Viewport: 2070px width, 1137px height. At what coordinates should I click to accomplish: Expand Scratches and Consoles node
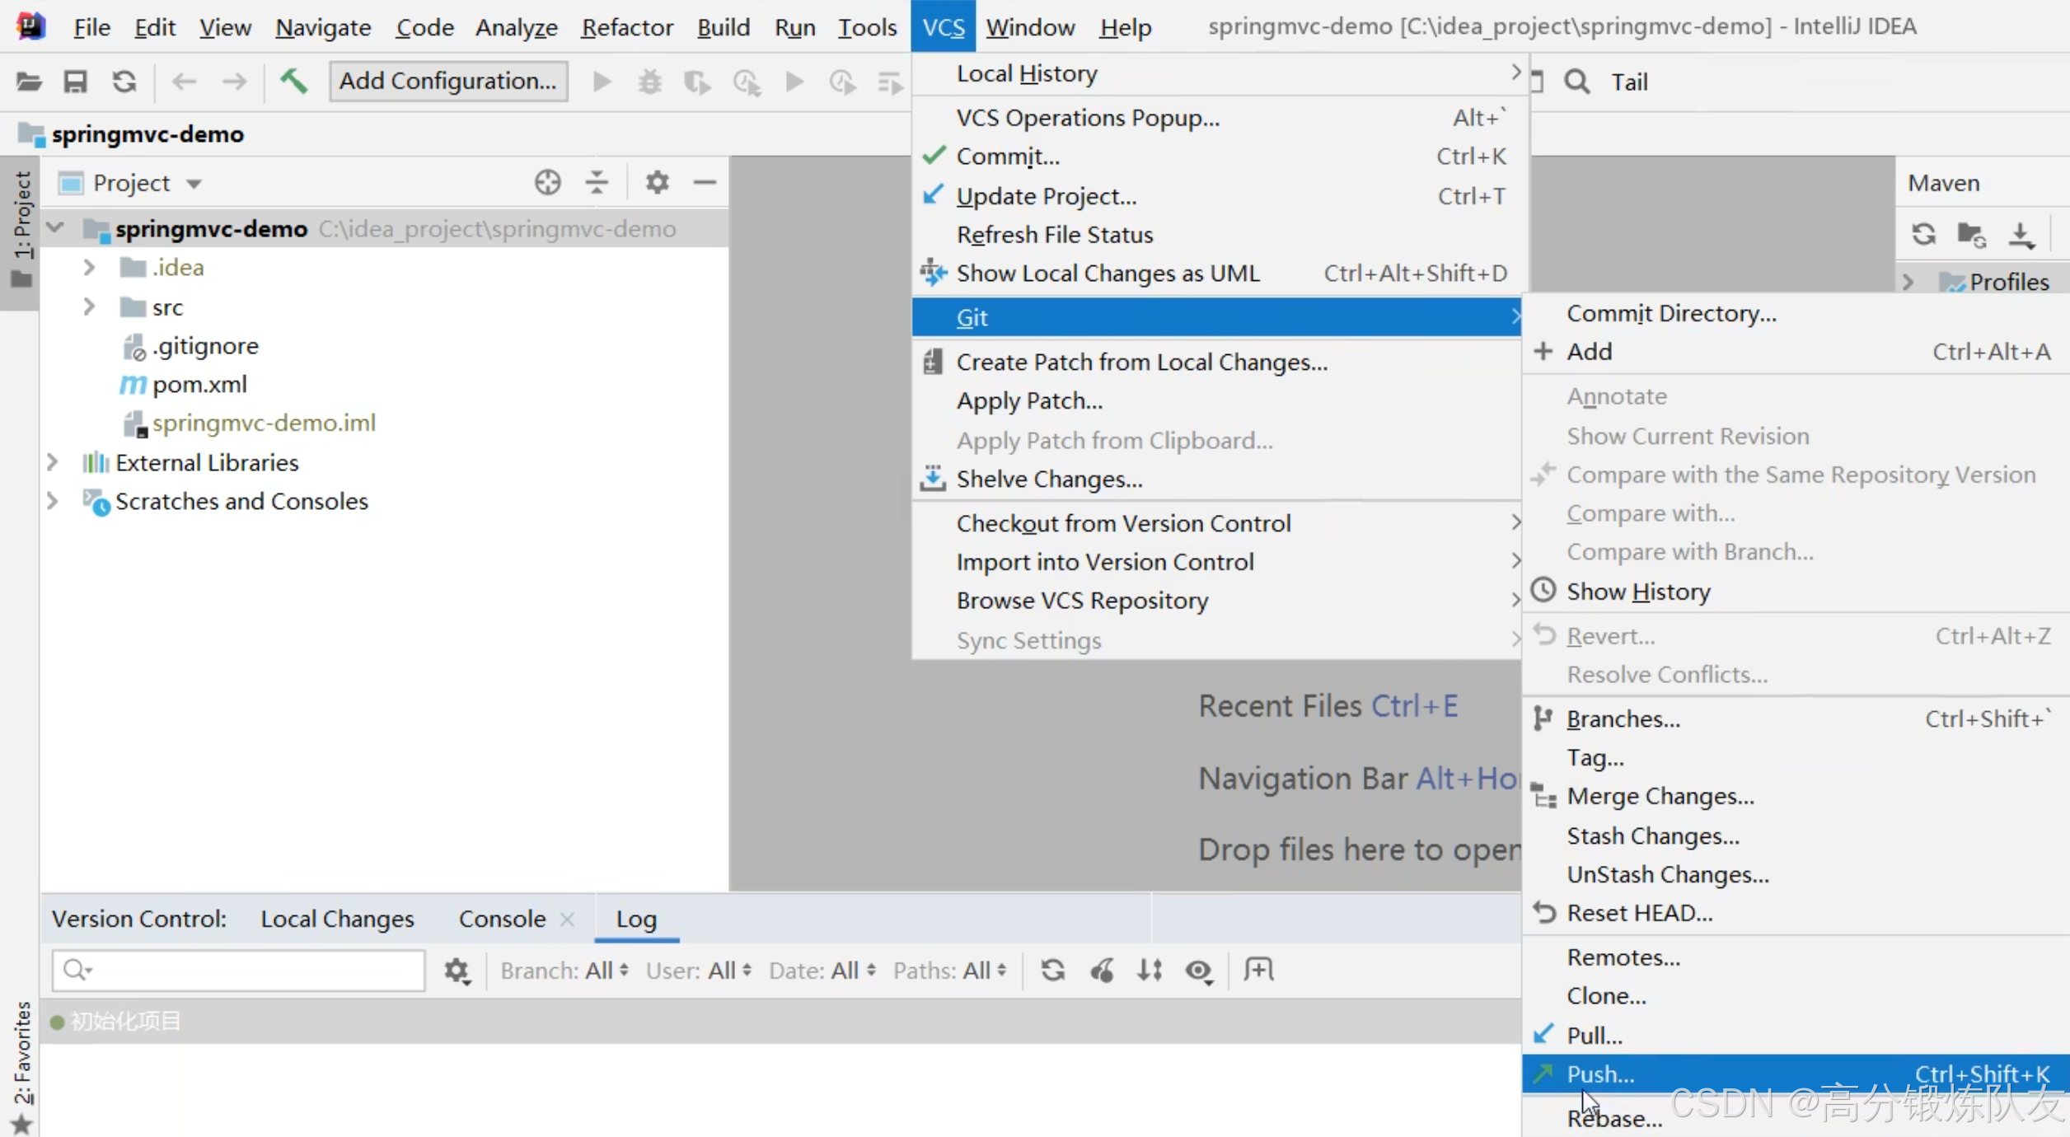tap(52, 501)
